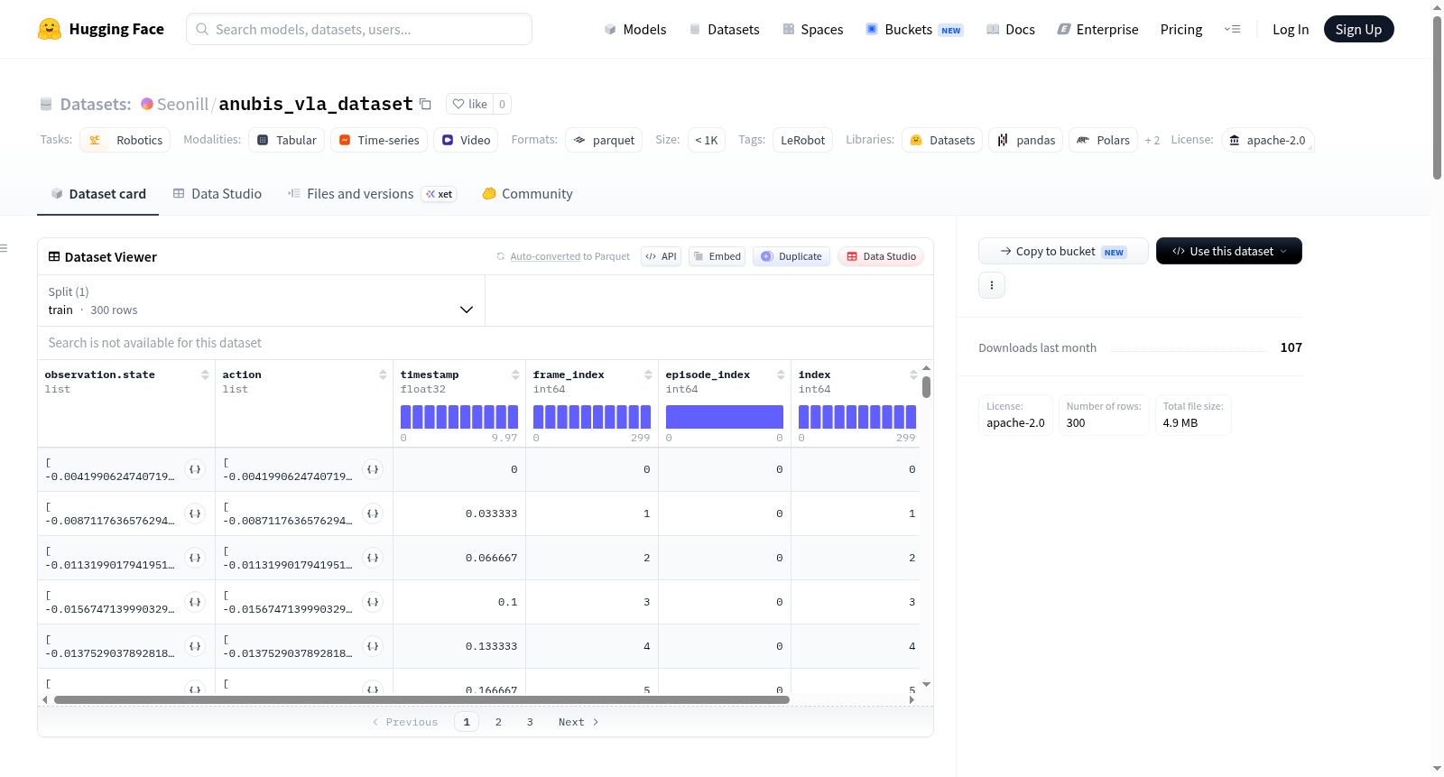Click the apache-2.0 license tag
The width and height of the screenshot is (1444, 777).
(1267, 140)
